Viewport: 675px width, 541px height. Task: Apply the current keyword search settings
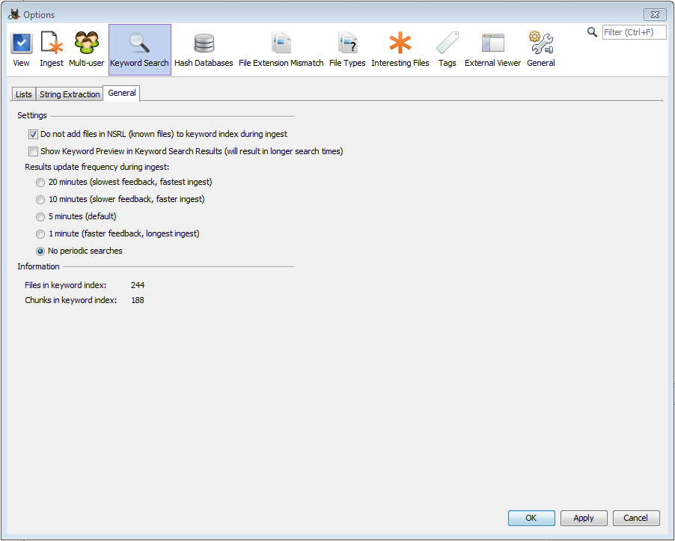(584, 518)
